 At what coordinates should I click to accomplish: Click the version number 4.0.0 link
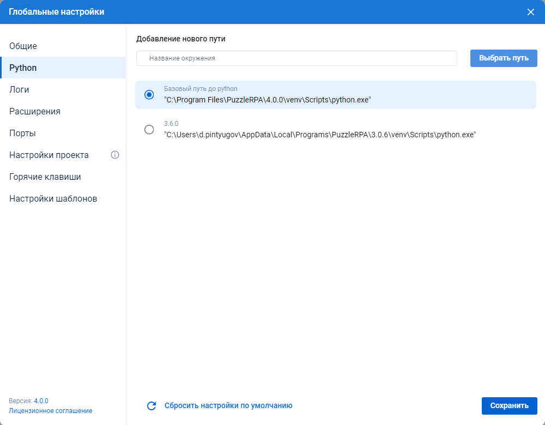click(x=41, y=401)
